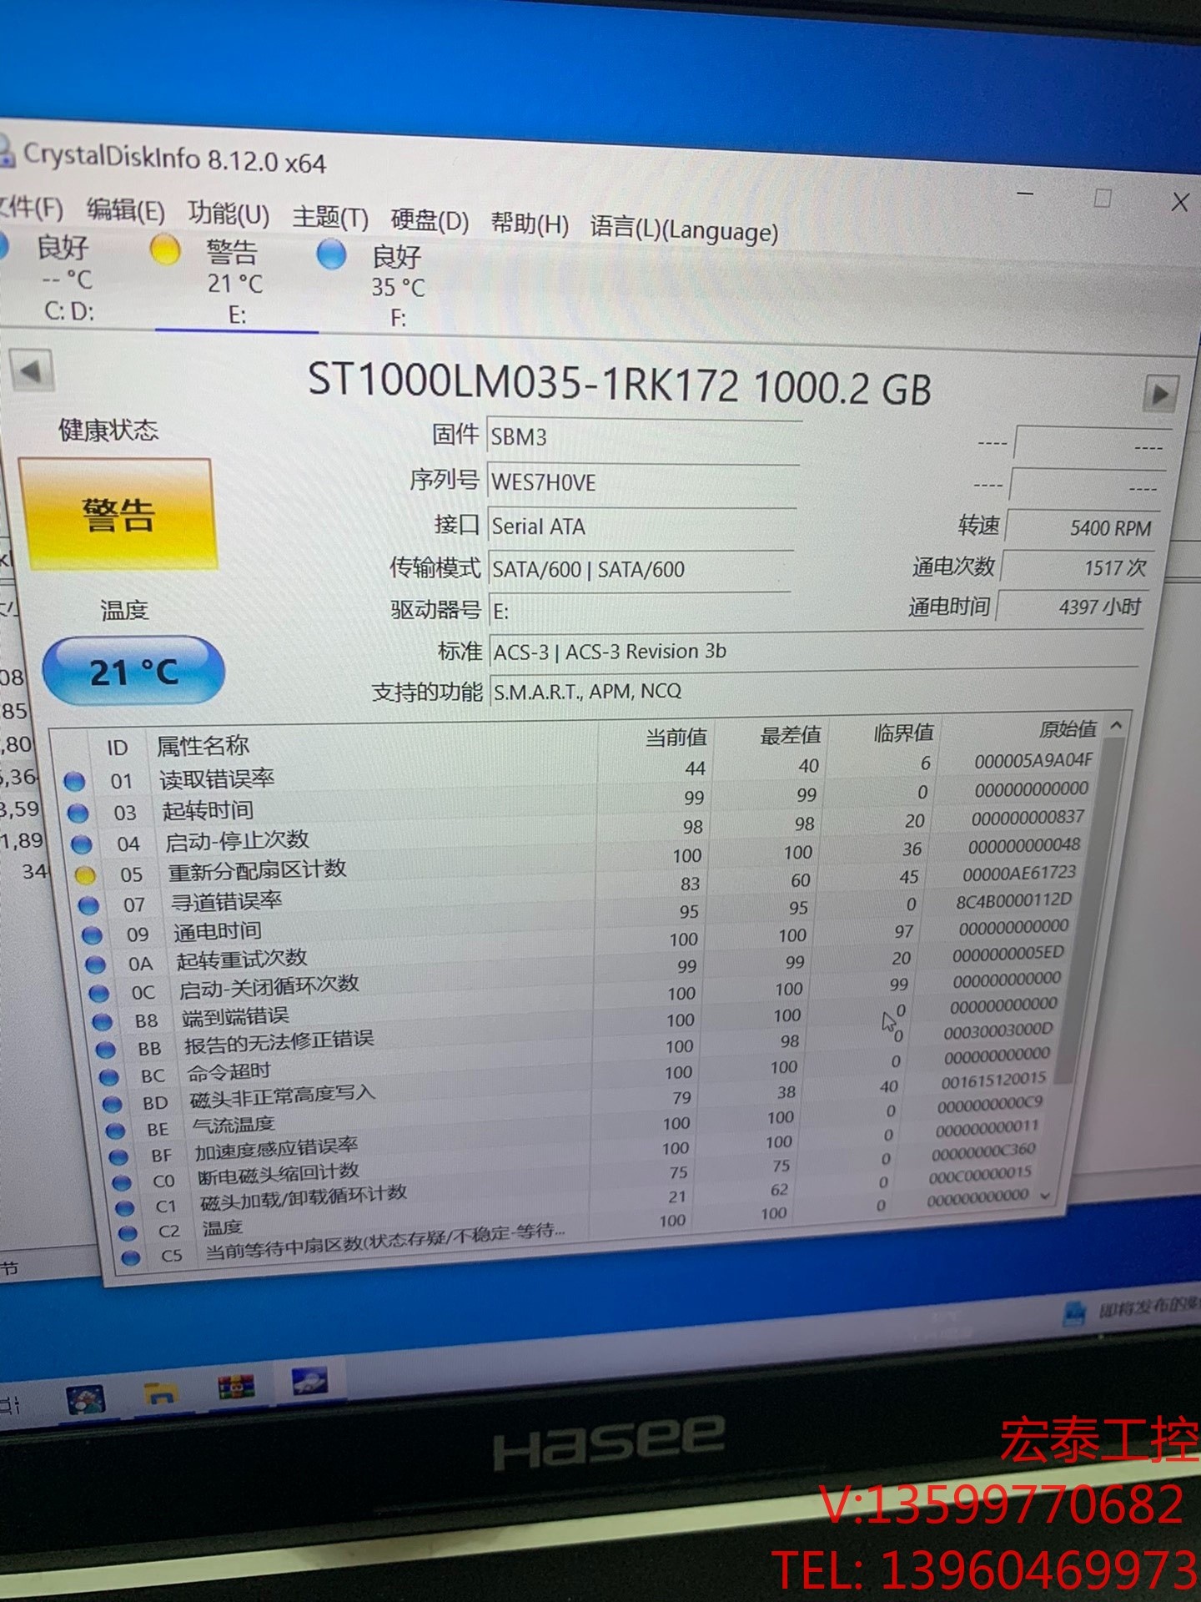Open the 功能(U) menu

click(228, 214)
